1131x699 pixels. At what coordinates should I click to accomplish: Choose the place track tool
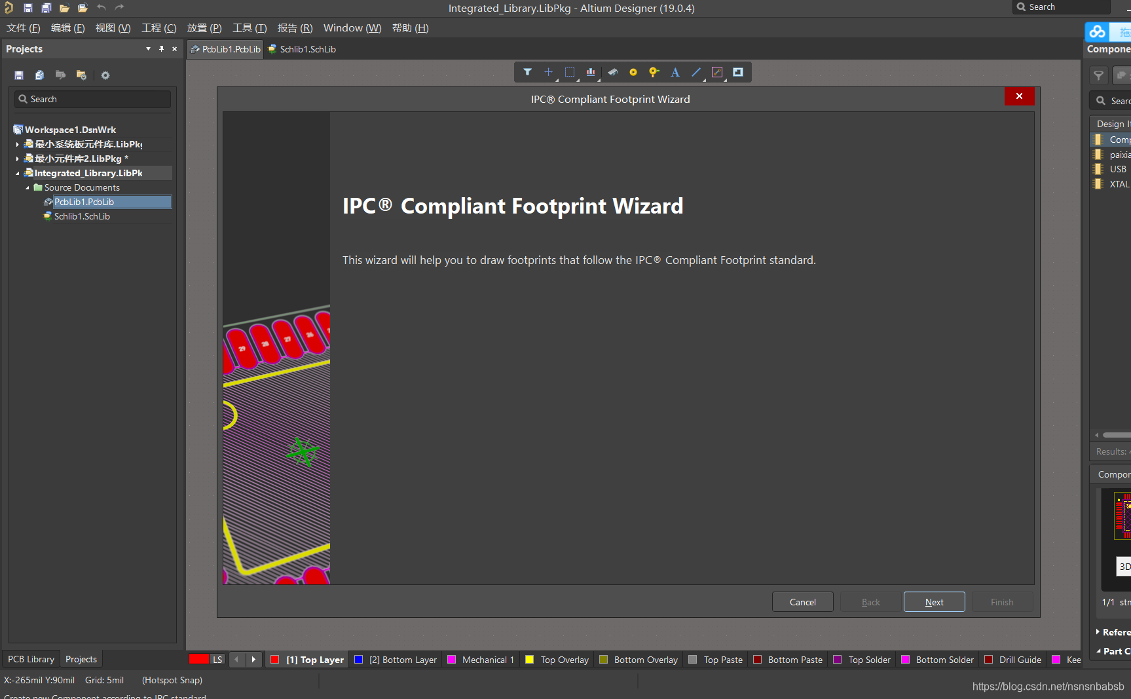(x=717, y=72)
